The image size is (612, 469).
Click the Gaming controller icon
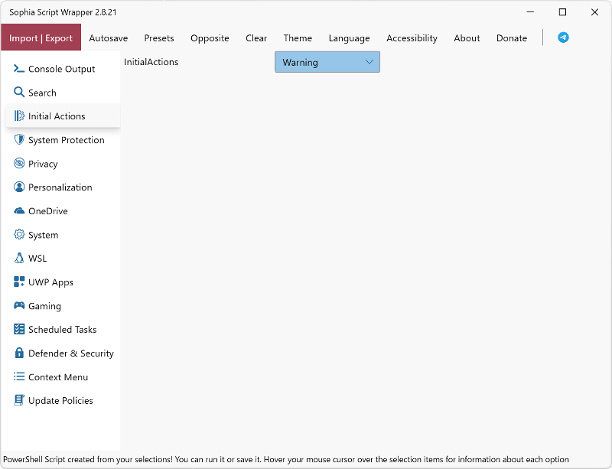pos(19,306)
